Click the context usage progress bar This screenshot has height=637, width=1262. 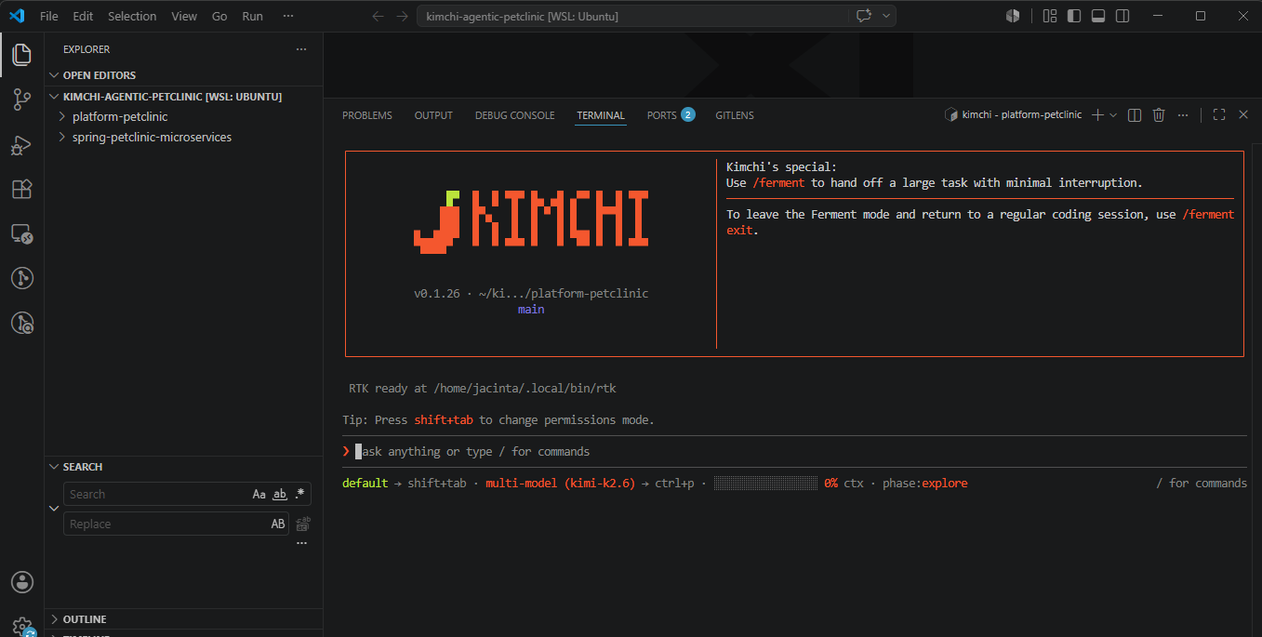(765, 484)
